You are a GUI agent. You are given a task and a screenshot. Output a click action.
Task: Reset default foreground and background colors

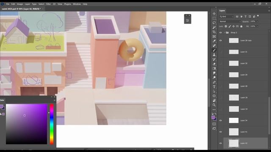[213, 114]
